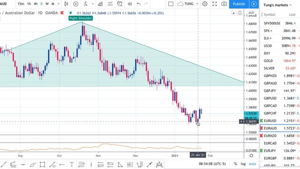Open the layout selector square icon
The width and height of the screenshot is (300, 169).
click(x=171, y=4)
